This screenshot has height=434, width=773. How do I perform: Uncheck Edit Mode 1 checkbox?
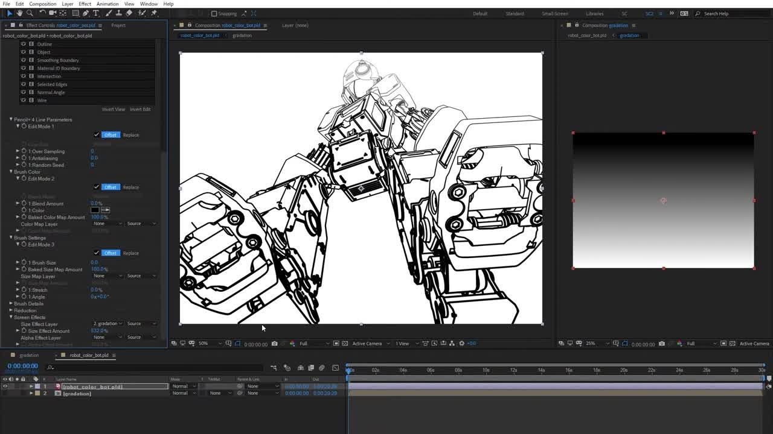pyautogui.click(x=97, y=135)
